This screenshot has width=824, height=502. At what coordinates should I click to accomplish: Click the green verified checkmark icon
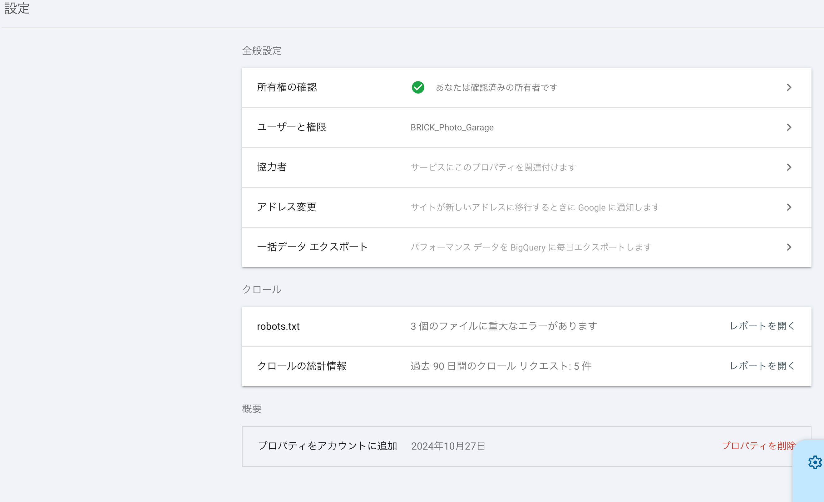(418, 88)
